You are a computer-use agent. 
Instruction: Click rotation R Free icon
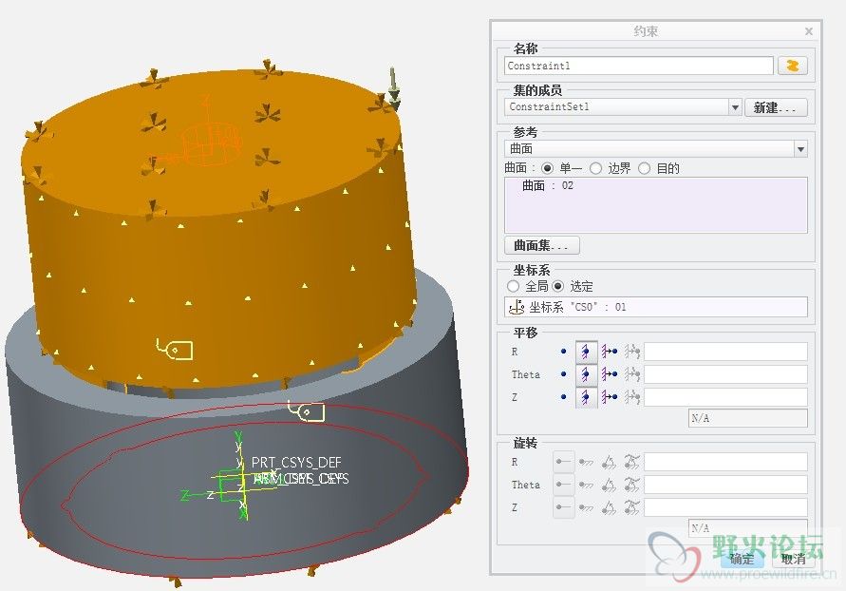pos(564,462)
